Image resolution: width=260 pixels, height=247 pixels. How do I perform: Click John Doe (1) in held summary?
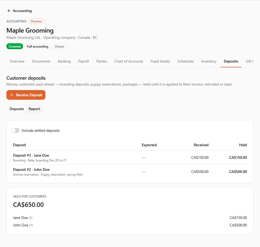[x=23, y=225]
